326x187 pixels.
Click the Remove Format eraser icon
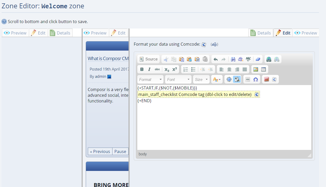258,59
